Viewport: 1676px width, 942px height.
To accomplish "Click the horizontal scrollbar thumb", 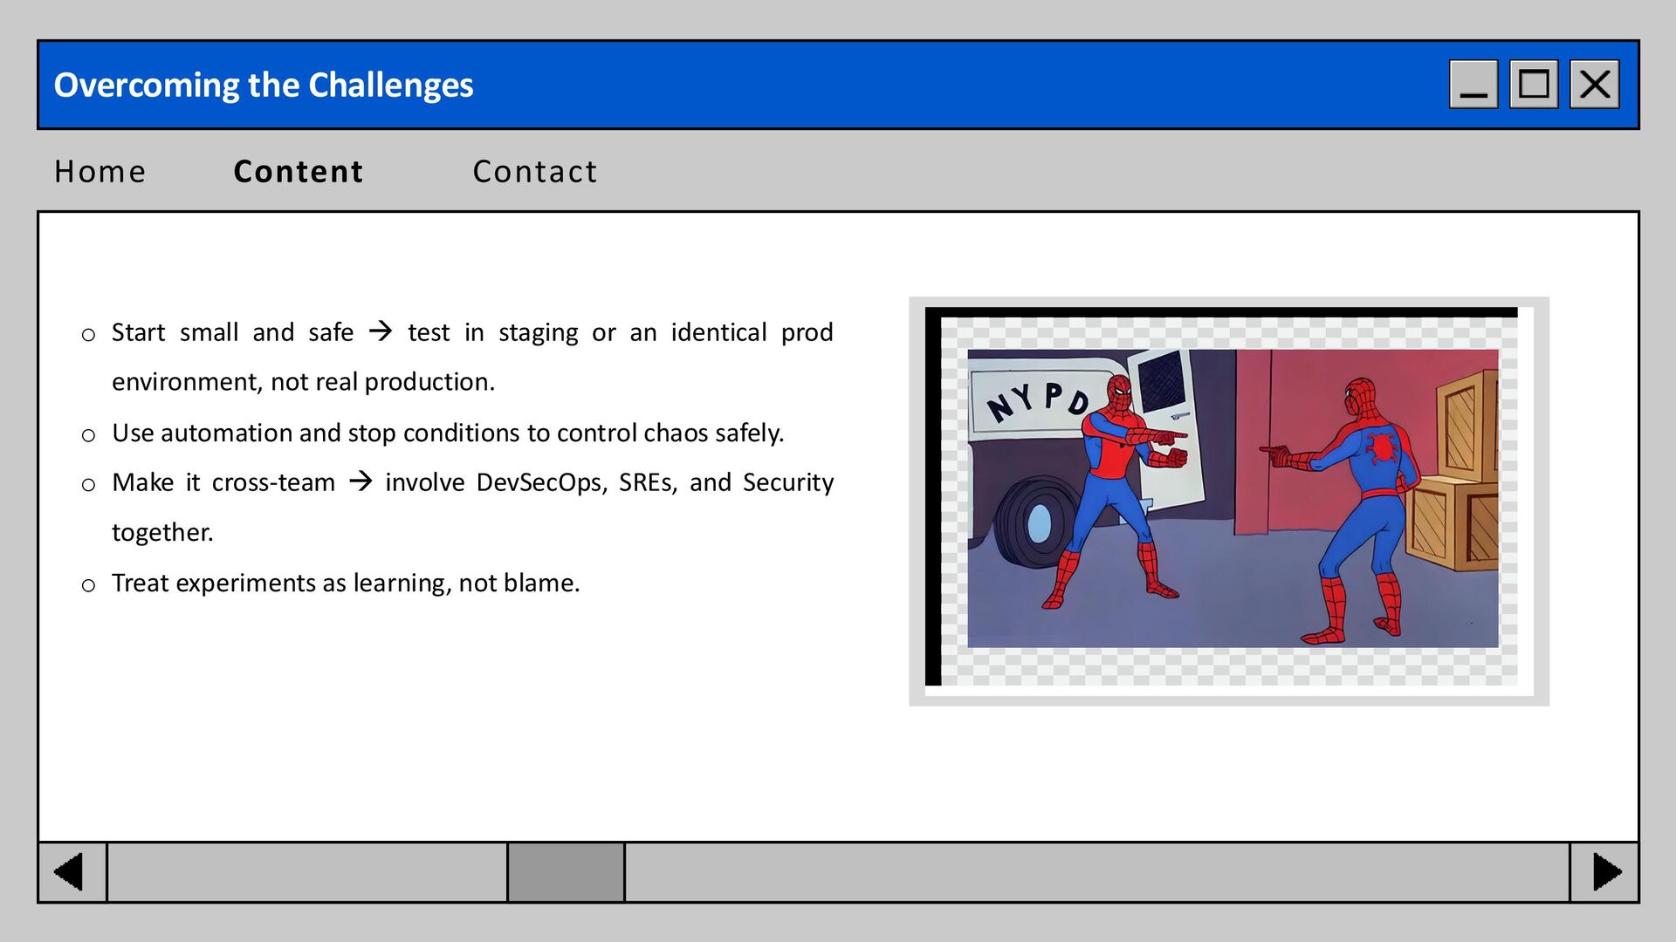I will tap(566, 872).
